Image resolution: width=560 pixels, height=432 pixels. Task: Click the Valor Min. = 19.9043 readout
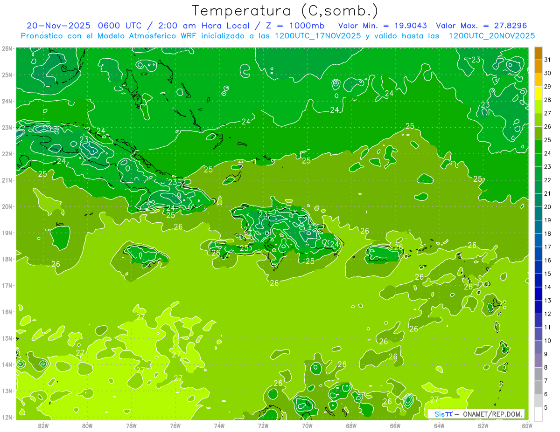pos(382,26)
